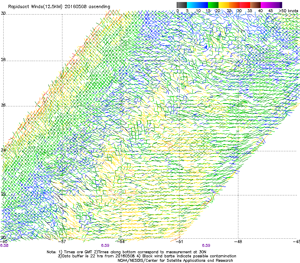300x263 pixels.
Task: Select the "15" legend scale label
Action: coord(208,11)
